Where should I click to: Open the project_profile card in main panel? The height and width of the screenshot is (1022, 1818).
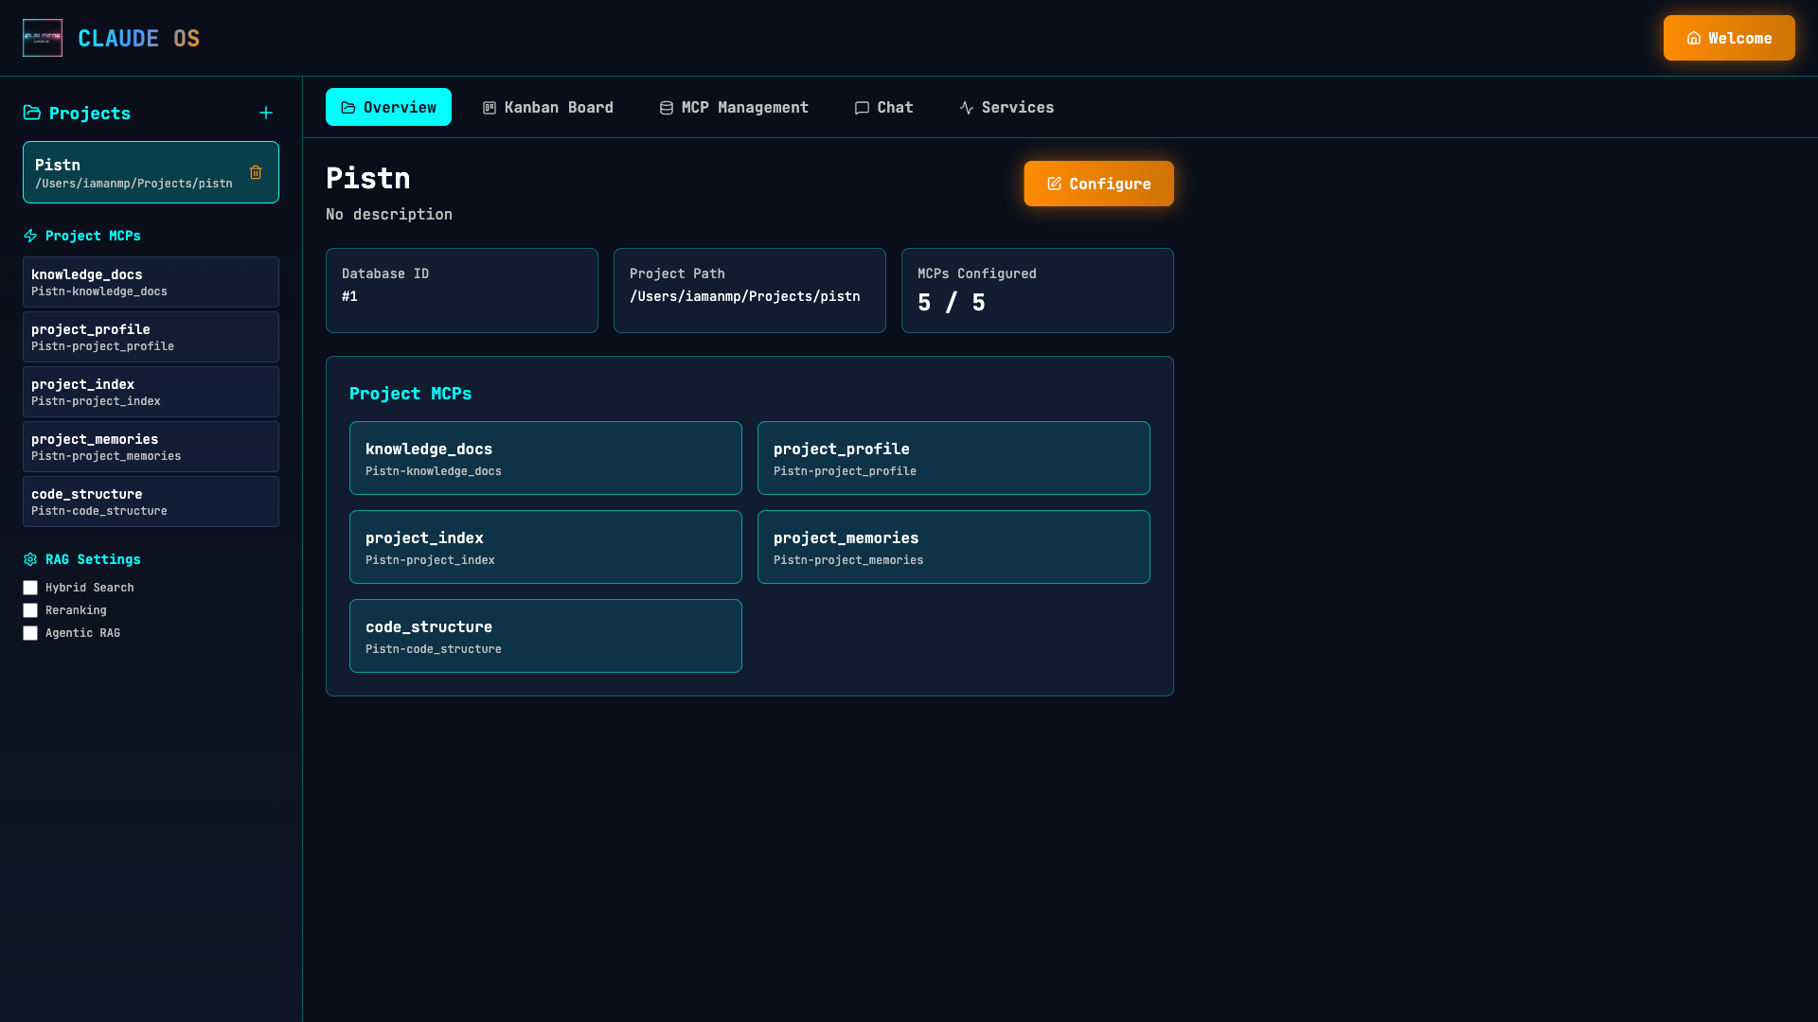coord(954,458)
